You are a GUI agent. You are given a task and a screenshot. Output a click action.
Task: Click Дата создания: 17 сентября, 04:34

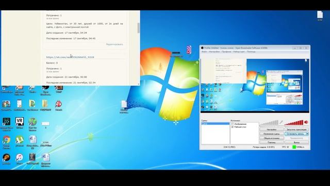(67, 33)
